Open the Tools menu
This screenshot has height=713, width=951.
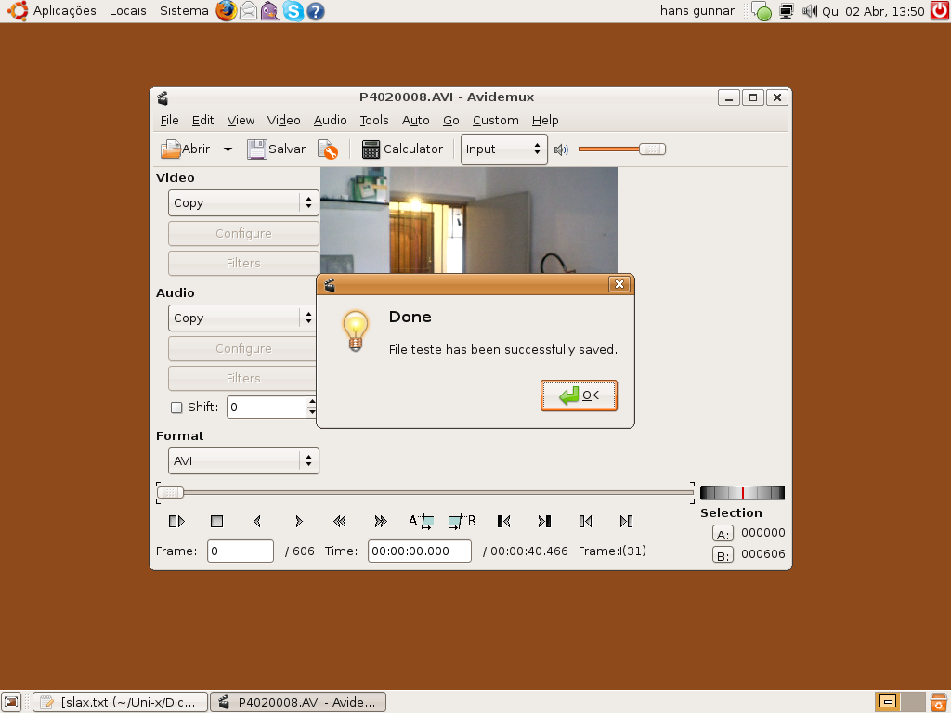pyautogui.click(x=374, y=120)
